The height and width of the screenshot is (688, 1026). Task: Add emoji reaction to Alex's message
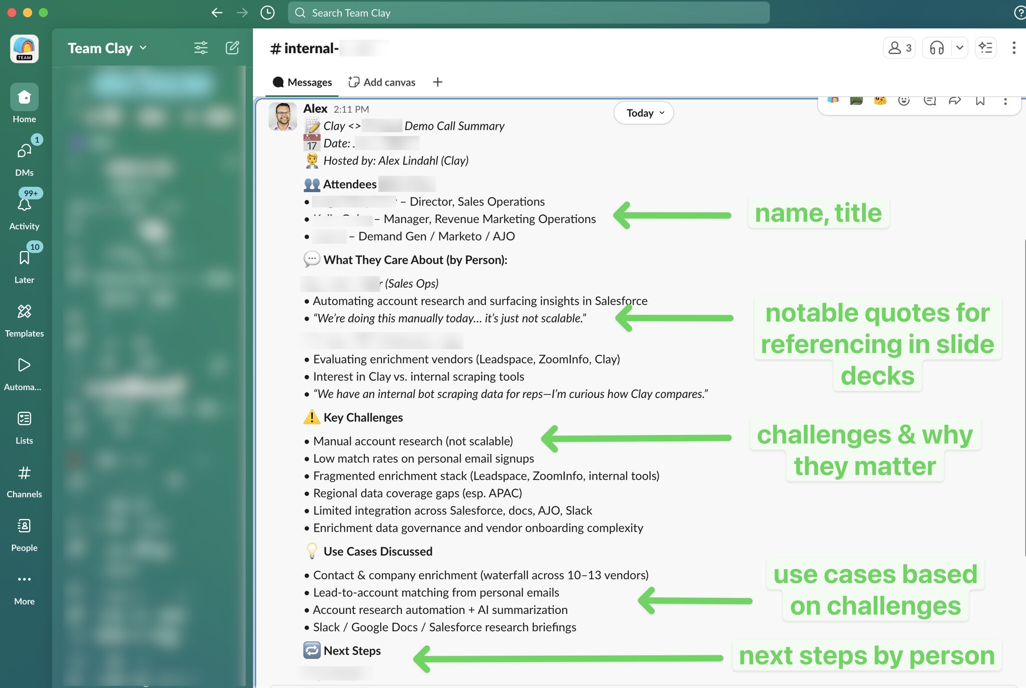pos(904,101)
